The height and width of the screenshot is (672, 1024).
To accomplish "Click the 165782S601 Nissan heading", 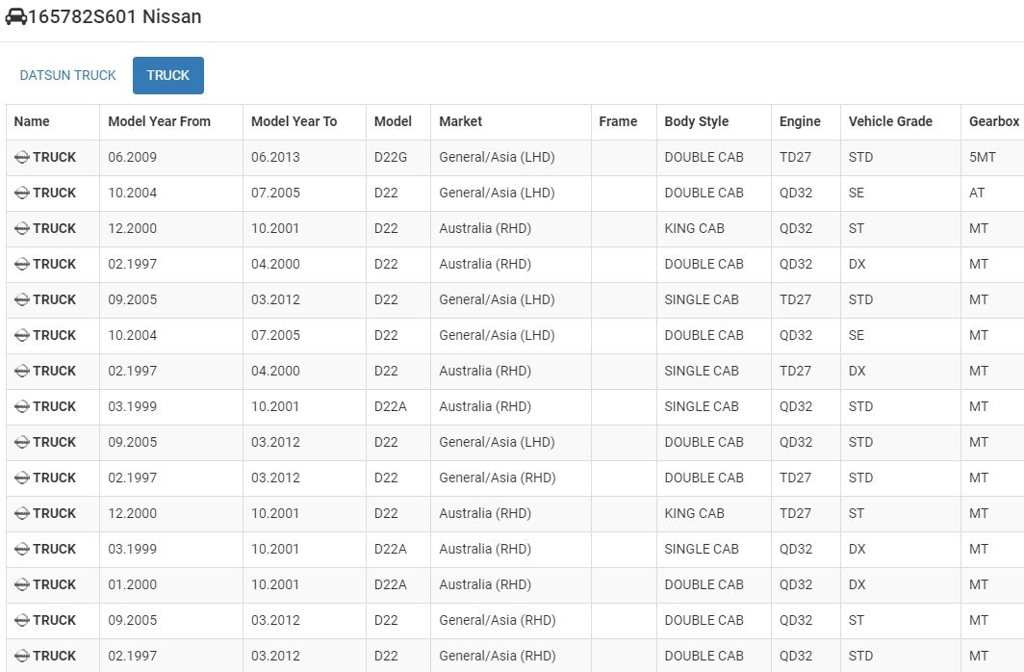I will coord(115,16).
